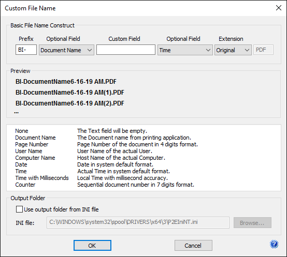287x257 pixels.
Task: Click the empty Custom Field text box
Action: [x=126, y=50]
